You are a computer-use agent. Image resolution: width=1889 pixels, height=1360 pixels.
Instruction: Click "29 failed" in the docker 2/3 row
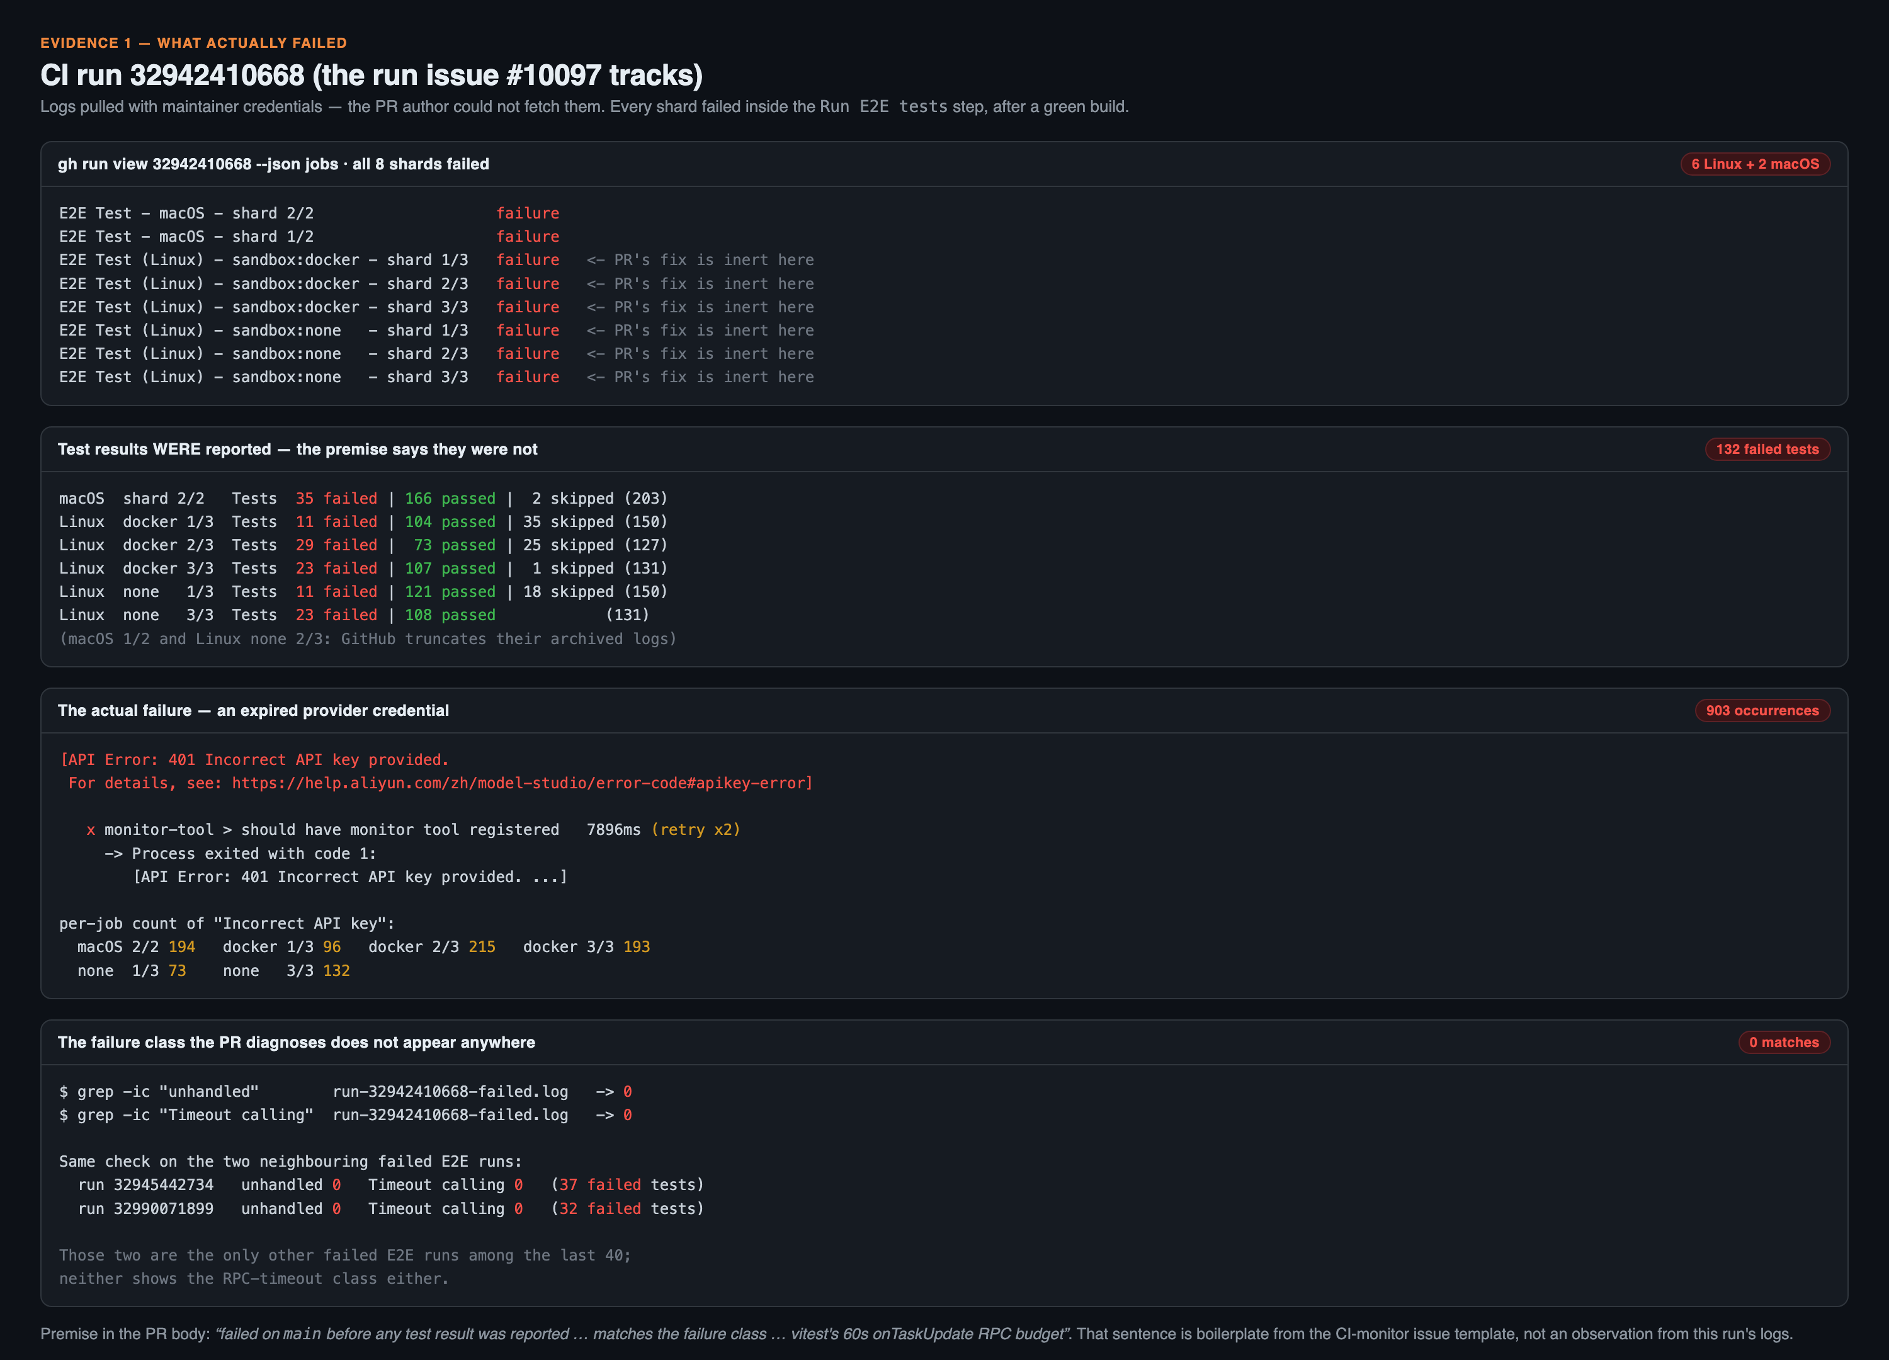[336, 545]
